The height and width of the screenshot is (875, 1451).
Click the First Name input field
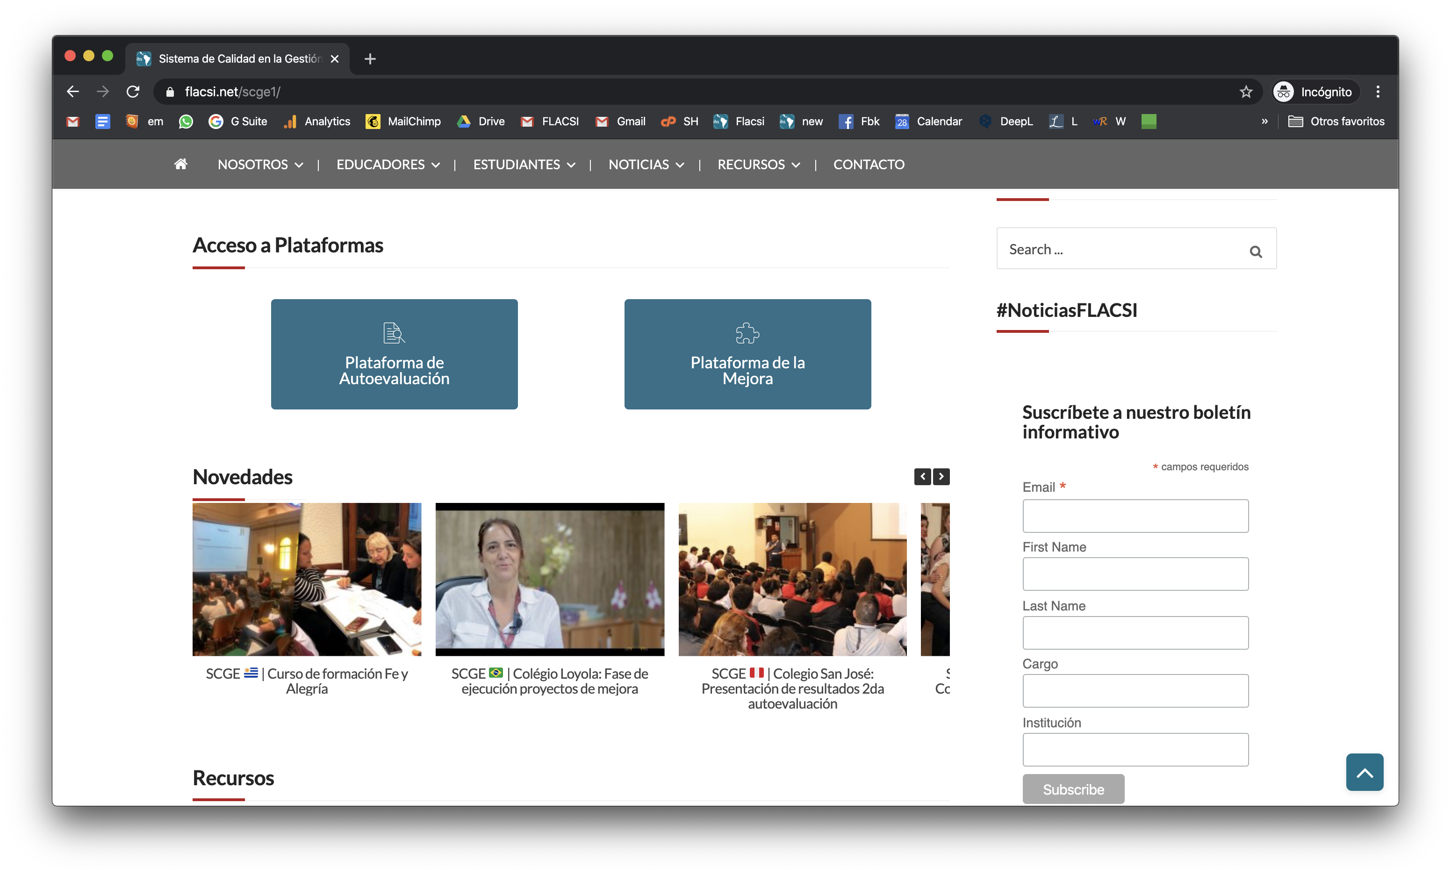[1135, 574]
